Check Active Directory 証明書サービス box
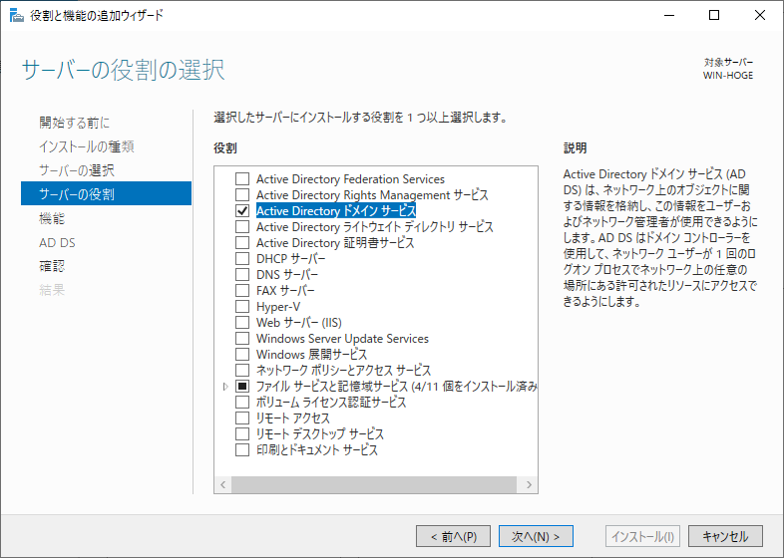The height and width of the screenshot is (558, 784). [242, 243]
